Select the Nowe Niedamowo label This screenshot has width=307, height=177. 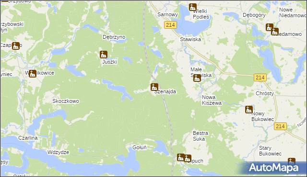[x=293, y=12]
